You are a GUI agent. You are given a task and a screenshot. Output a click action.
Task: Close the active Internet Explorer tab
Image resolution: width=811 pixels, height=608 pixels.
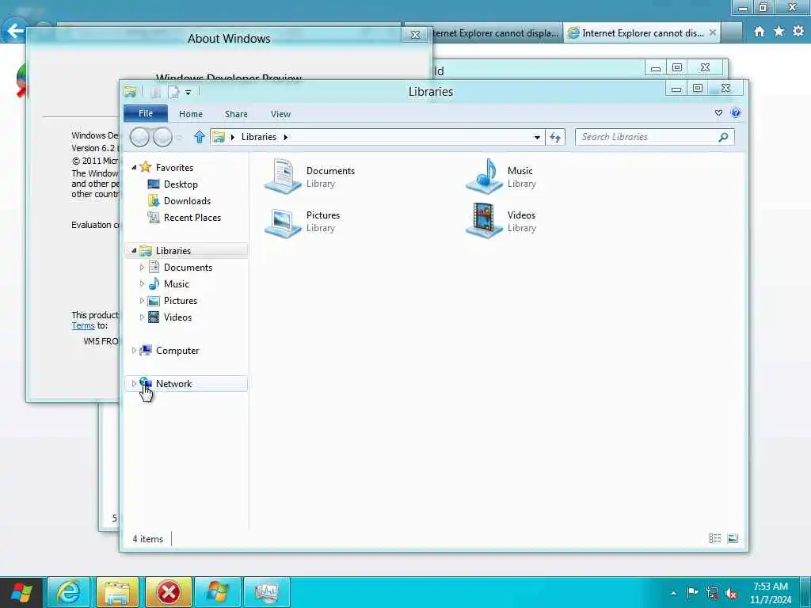pyautogui.click(x=713, y=32)
